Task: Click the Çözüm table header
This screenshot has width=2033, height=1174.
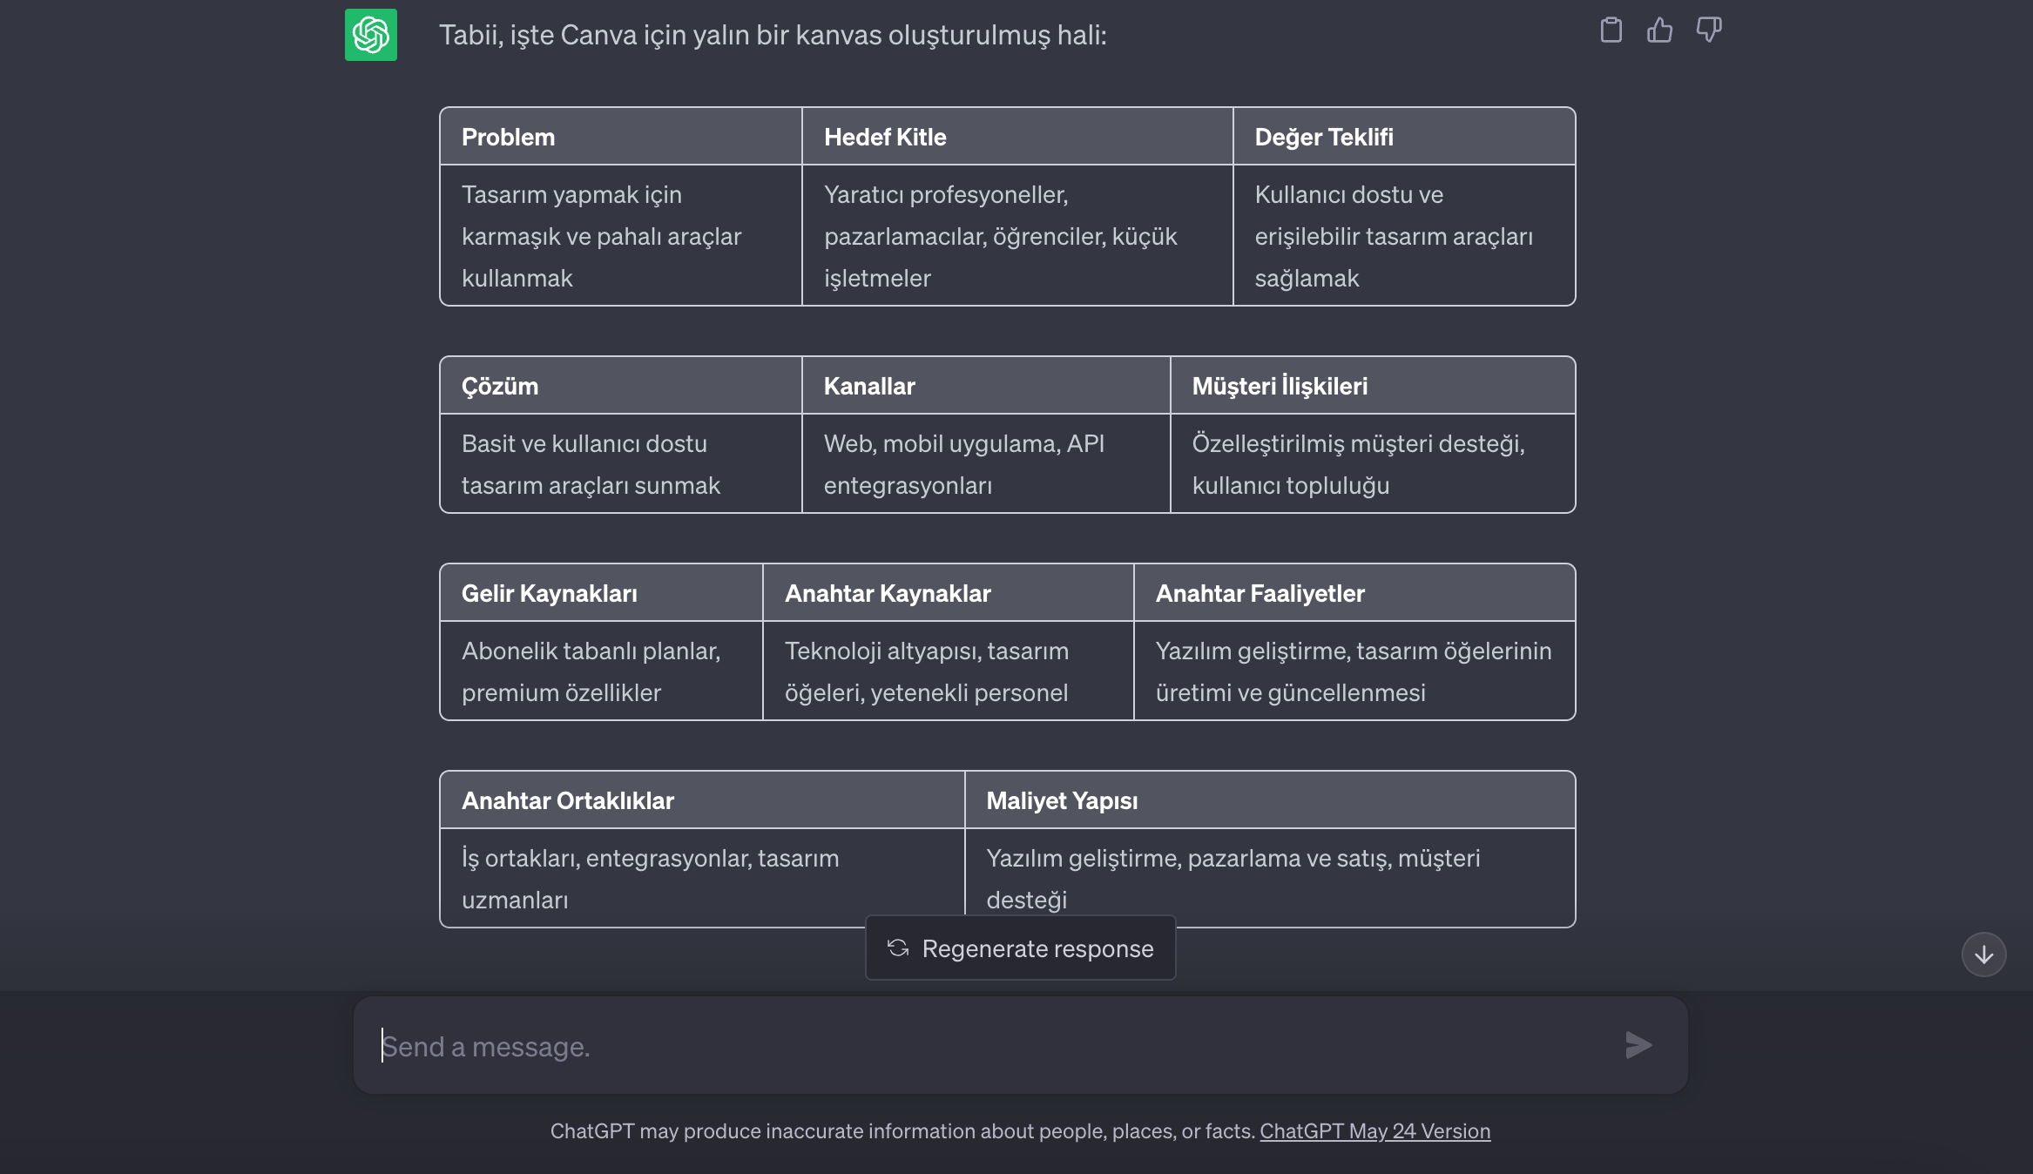Action: click(x=500, y=387)
